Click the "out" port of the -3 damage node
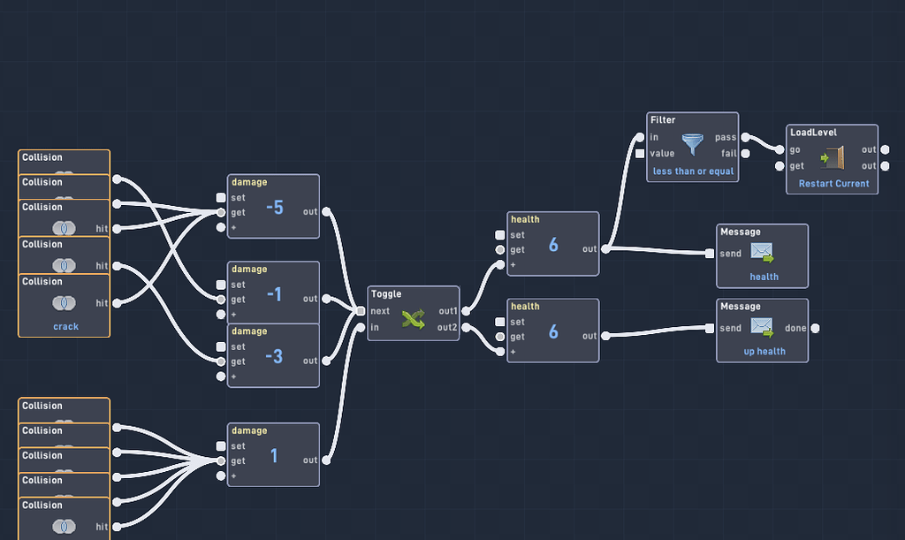The height and width of the screenshot is (540, 905). (x=326, y=361)
